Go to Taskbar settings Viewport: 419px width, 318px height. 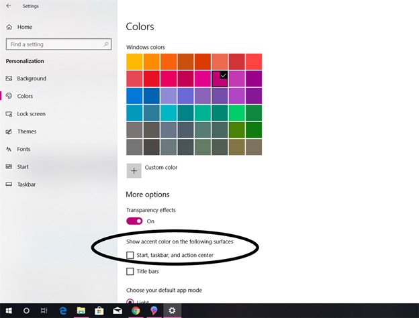coord(21,184)
